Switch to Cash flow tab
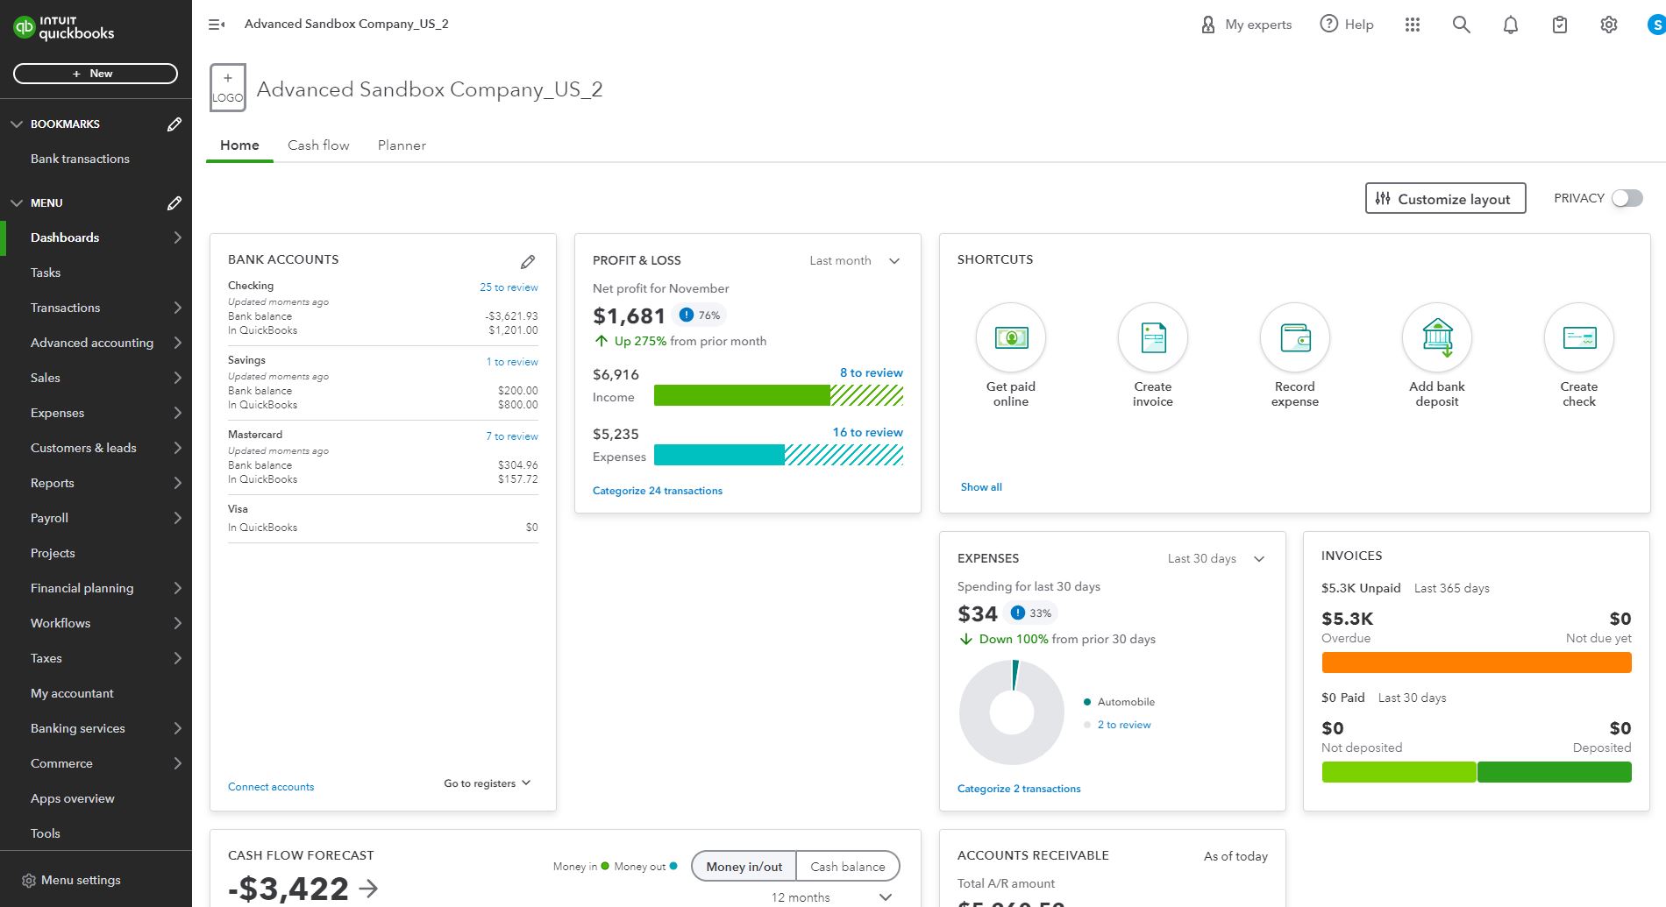 point(318,145)
